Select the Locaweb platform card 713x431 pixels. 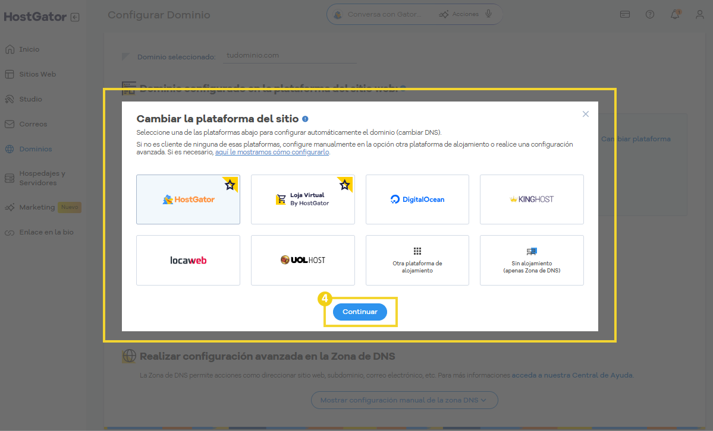(189, 260)
